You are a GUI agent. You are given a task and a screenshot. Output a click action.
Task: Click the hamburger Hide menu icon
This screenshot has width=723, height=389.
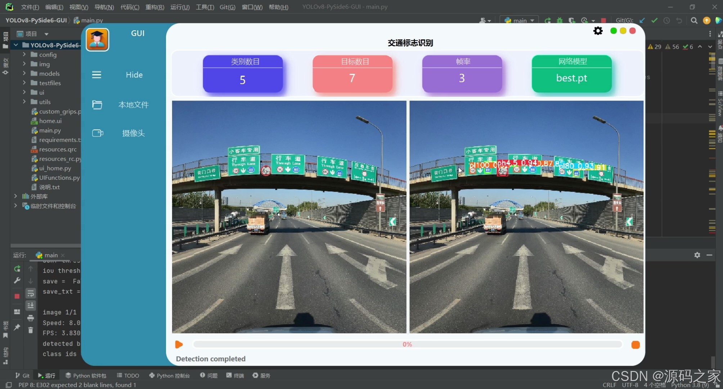click(96, 75)
